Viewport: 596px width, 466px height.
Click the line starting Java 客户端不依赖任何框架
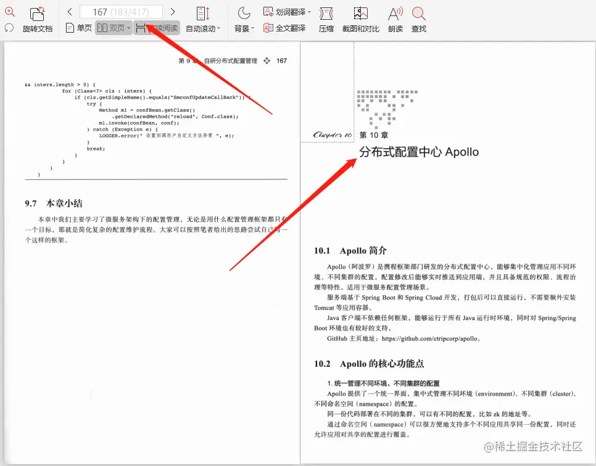point(451,318)
